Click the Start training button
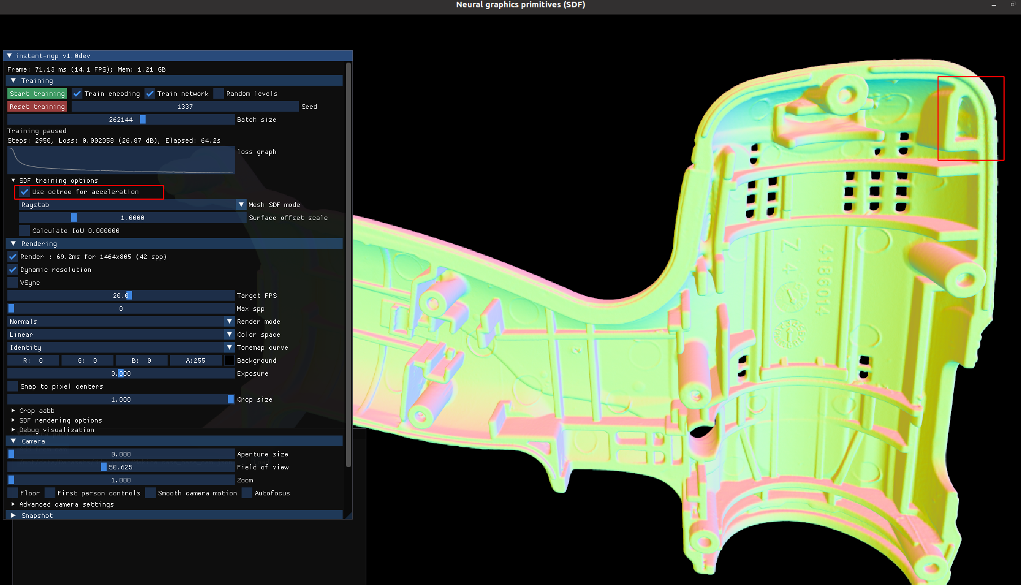The width and height of the screenshot is (1021, 585). (x=37, y=93)
